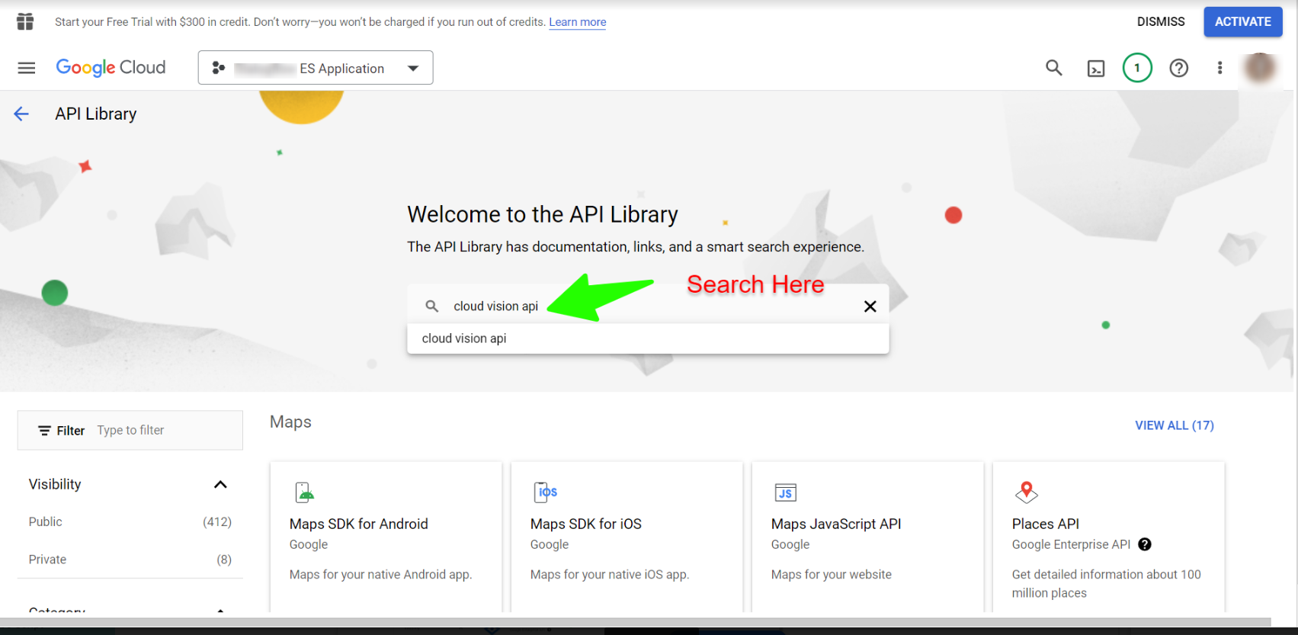Select the Public visibility filter
1298x635 pixels.
pos(130,522)
